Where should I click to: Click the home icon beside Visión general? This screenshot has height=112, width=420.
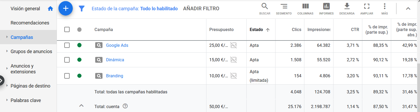pyautogui.click(x=50, y=9)
